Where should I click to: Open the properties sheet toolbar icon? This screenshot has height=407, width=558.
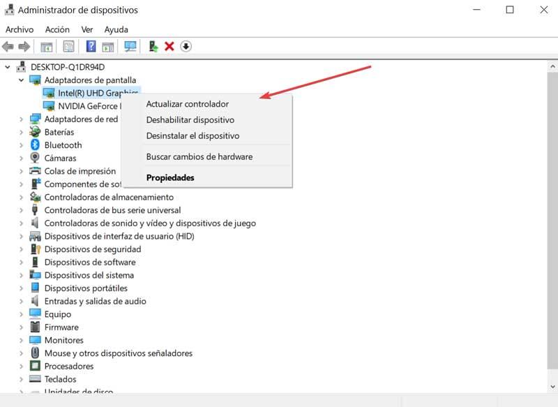(x=68, y=46)
